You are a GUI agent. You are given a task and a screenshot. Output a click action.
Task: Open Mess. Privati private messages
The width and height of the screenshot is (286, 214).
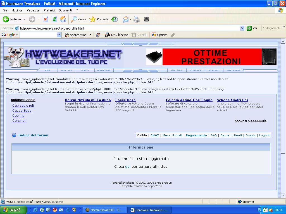pos(172,135)
